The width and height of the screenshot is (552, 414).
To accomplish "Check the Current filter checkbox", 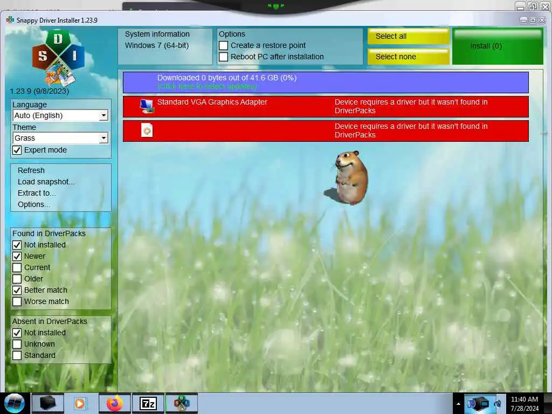I will coord(17,267).
